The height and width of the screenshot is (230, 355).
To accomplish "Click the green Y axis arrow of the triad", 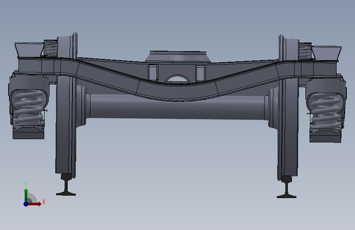I will 26,195.
